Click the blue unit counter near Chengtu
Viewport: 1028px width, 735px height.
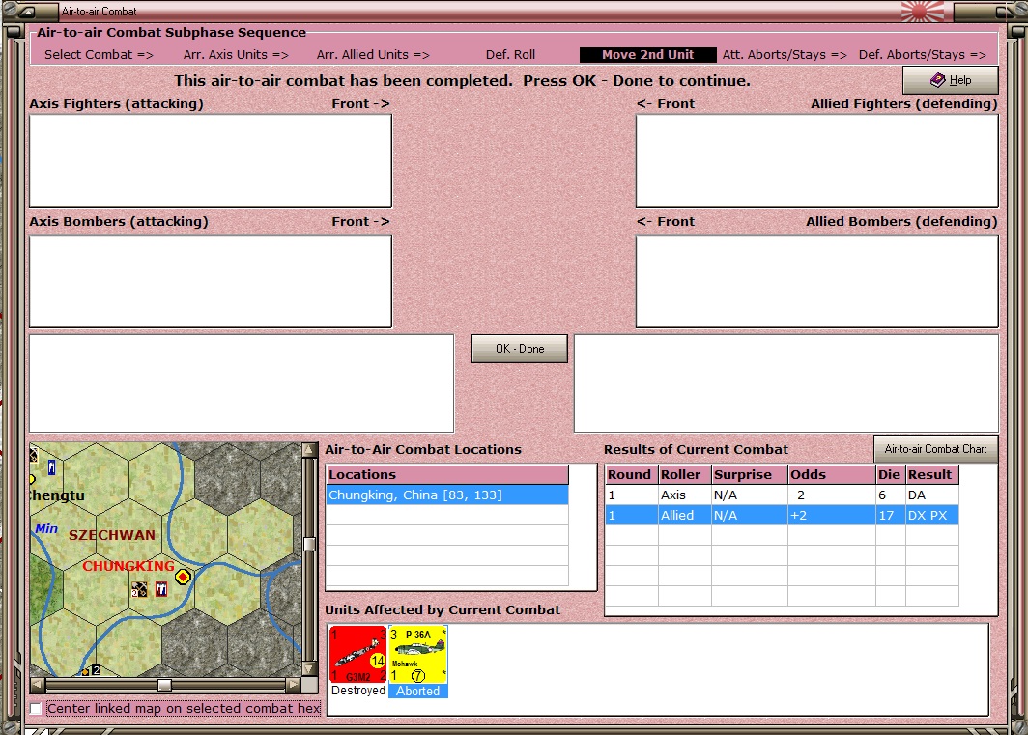tap(52, 467)
